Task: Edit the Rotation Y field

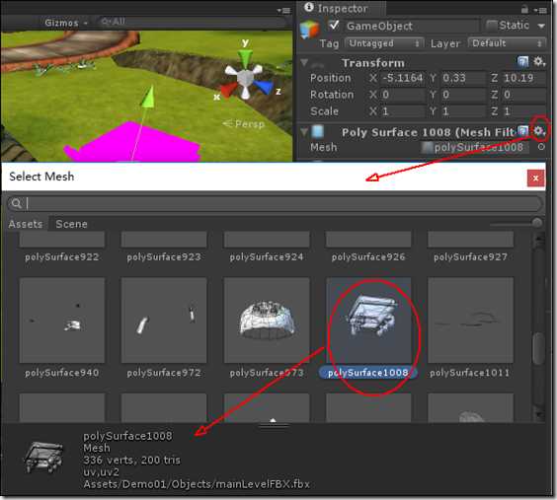Action: pyautogui.click(x=463, y=95)
